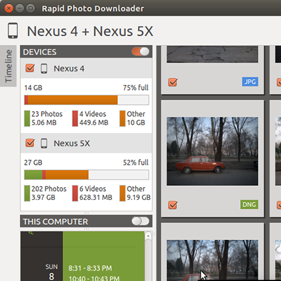Viewport: 281px width, 281px height.
Task: Uncheck the red car DNG photo checkbox
Action: pos(172,205)
